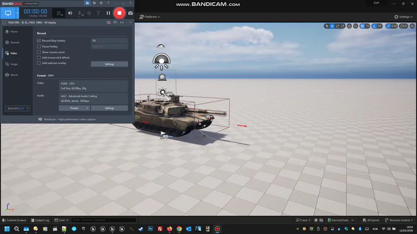Activate Scale tool in viewport toolbar
The width and height of the screenshot is (417, 234).
tap(343, 26)
